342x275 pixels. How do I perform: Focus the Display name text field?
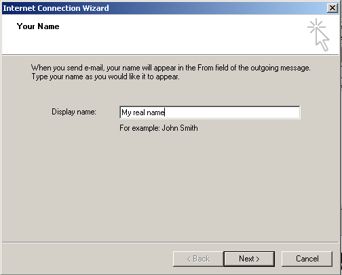(210, 112)
